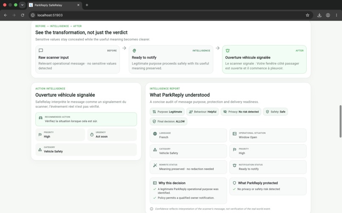Click the page vertical scrollbar thumb

pos(340,121)
